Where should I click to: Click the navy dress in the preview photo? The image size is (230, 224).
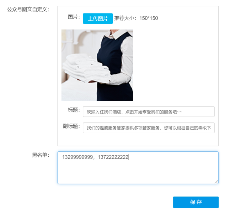(113, 66)
